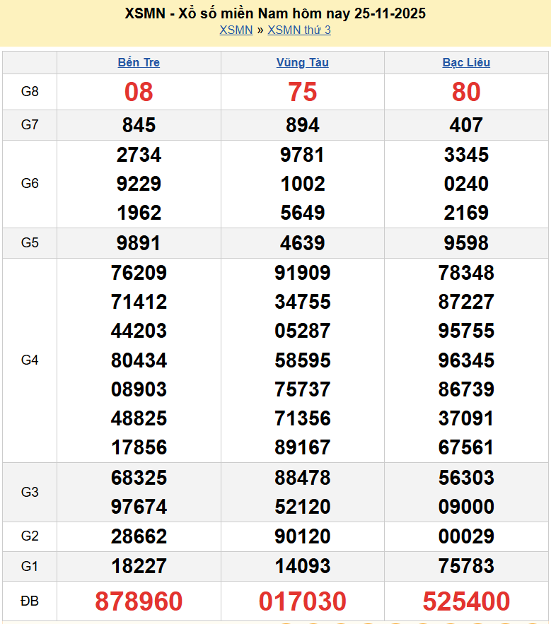
Task: Select Bạc Liêu special prize 525400
Action: tap(466, 601)
